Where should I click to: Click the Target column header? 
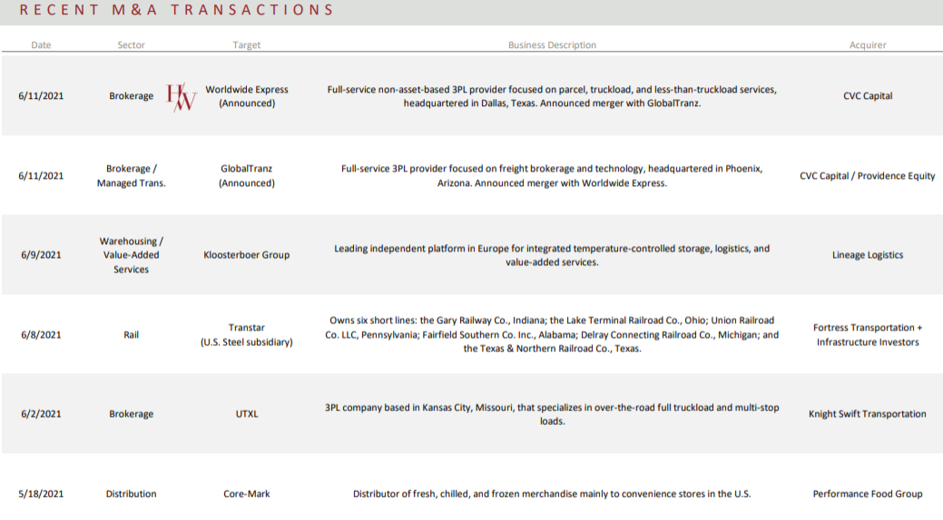pos(246,45)
